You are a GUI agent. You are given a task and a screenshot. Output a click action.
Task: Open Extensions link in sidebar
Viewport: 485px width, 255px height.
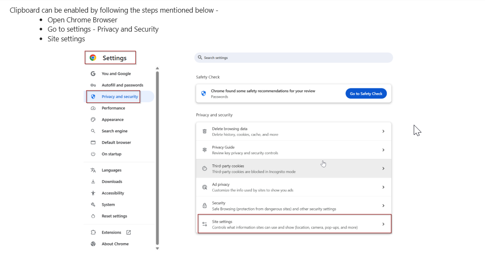click(111, 232)
